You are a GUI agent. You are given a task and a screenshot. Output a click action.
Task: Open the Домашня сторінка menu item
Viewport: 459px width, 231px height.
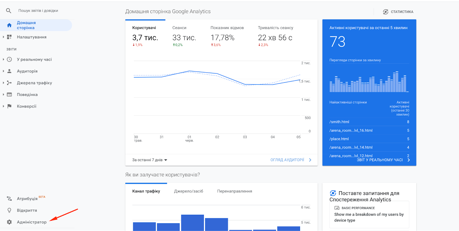pyautogui.click(x=36, y=25)
